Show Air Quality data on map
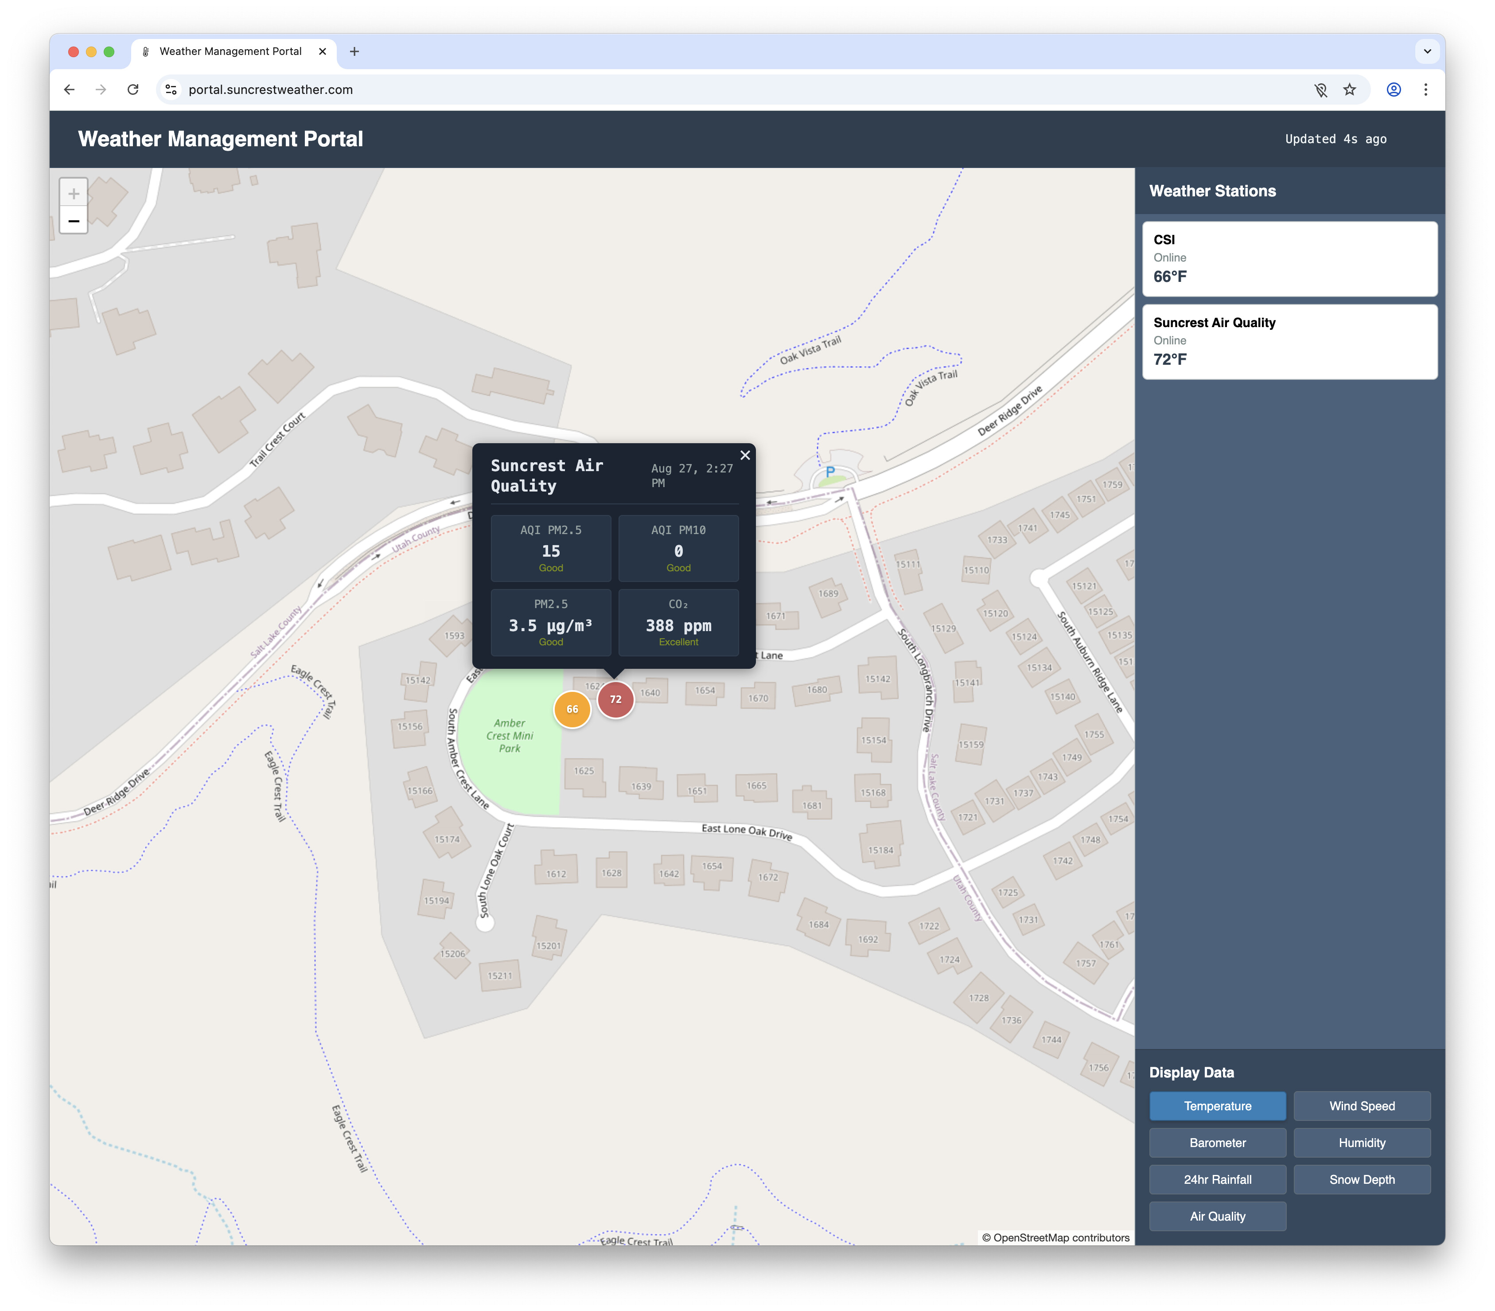This screenshot has width=1495, height=1311. click(1217, 1217)
